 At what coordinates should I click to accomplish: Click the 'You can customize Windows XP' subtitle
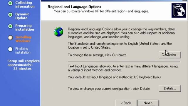pos(101,11)
